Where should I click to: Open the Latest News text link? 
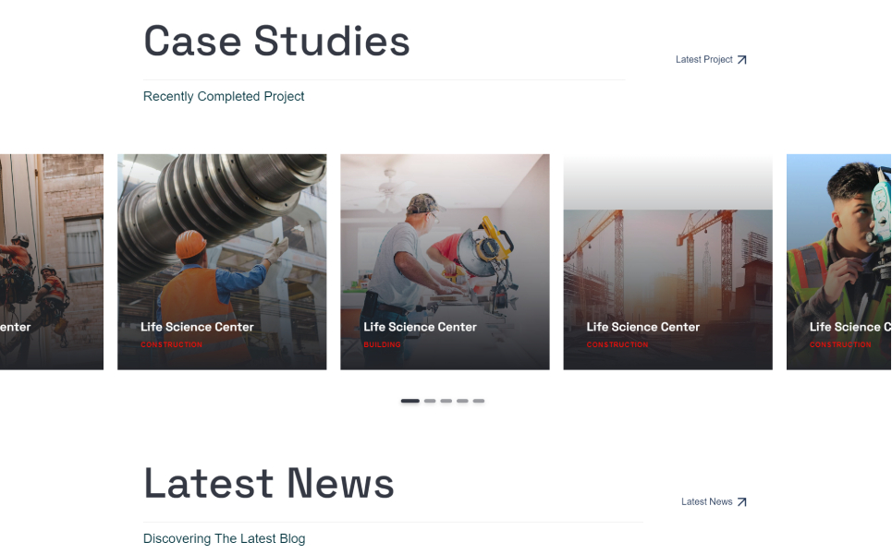706,502
